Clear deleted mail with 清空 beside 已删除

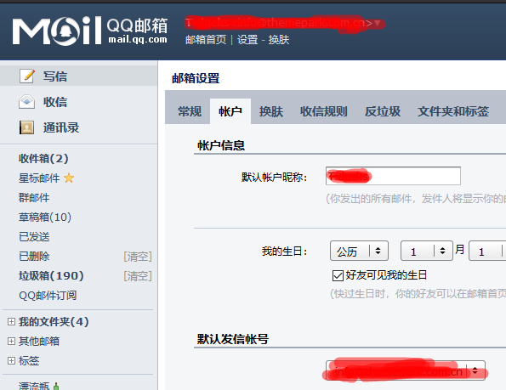[x=138, y=257]
